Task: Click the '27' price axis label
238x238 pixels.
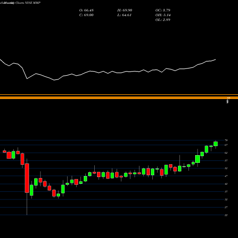Action: [x=226, y=207]
